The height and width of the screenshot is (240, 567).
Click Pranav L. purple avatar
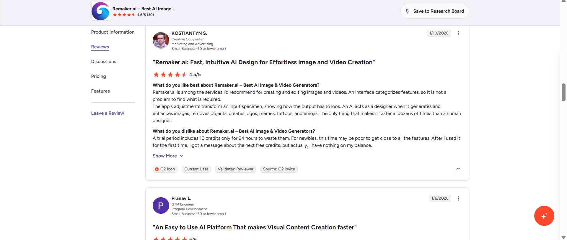161,206
